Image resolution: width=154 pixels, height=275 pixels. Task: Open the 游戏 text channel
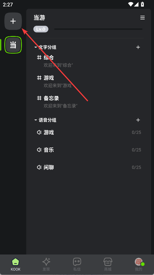click(89, 81)
